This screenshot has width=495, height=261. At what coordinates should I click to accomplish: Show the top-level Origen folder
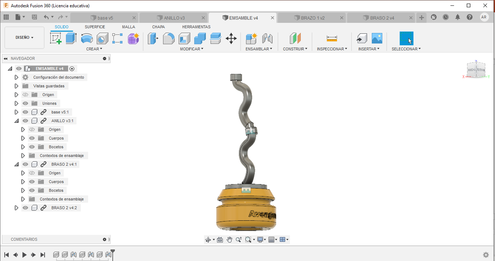click(25, 95)
